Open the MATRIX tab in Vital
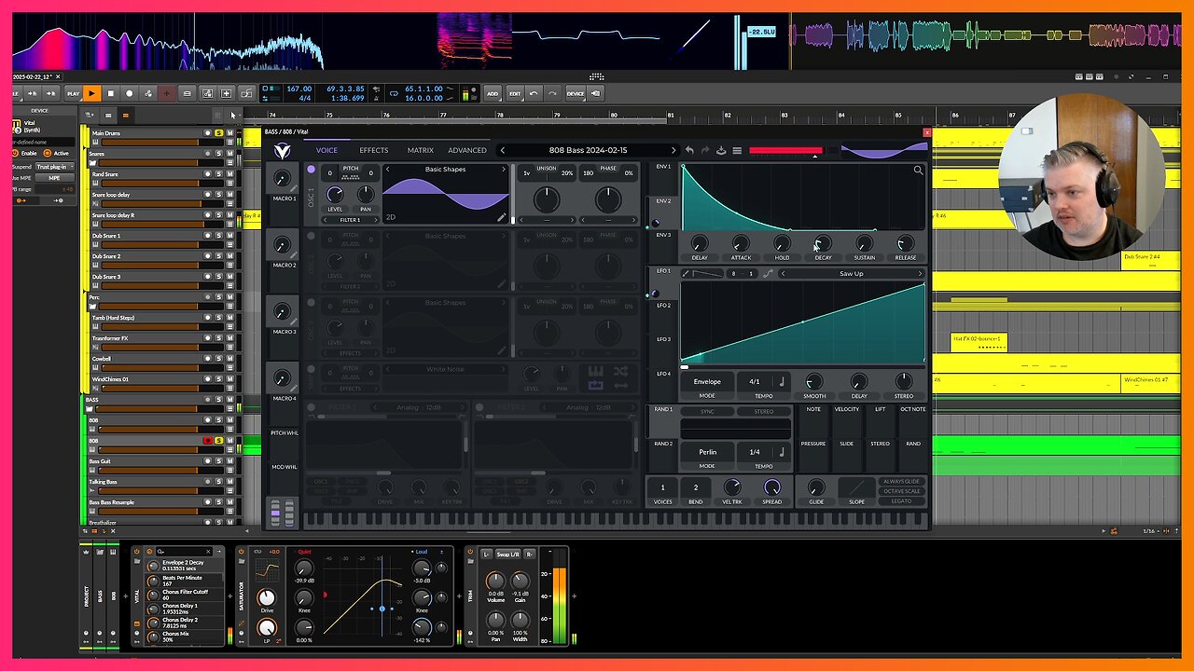 420,150
